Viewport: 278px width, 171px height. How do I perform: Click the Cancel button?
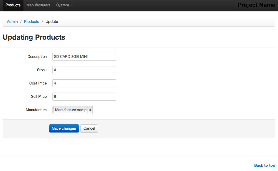point(89,128)
